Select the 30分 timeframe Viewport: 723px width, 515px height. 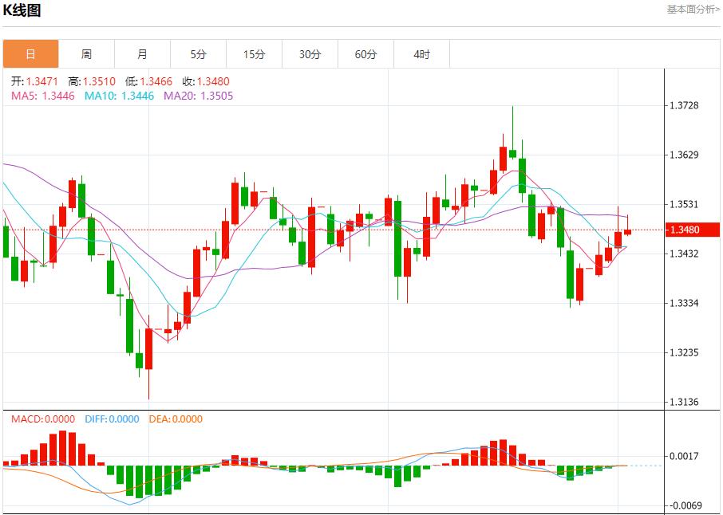tap(310, 54)
